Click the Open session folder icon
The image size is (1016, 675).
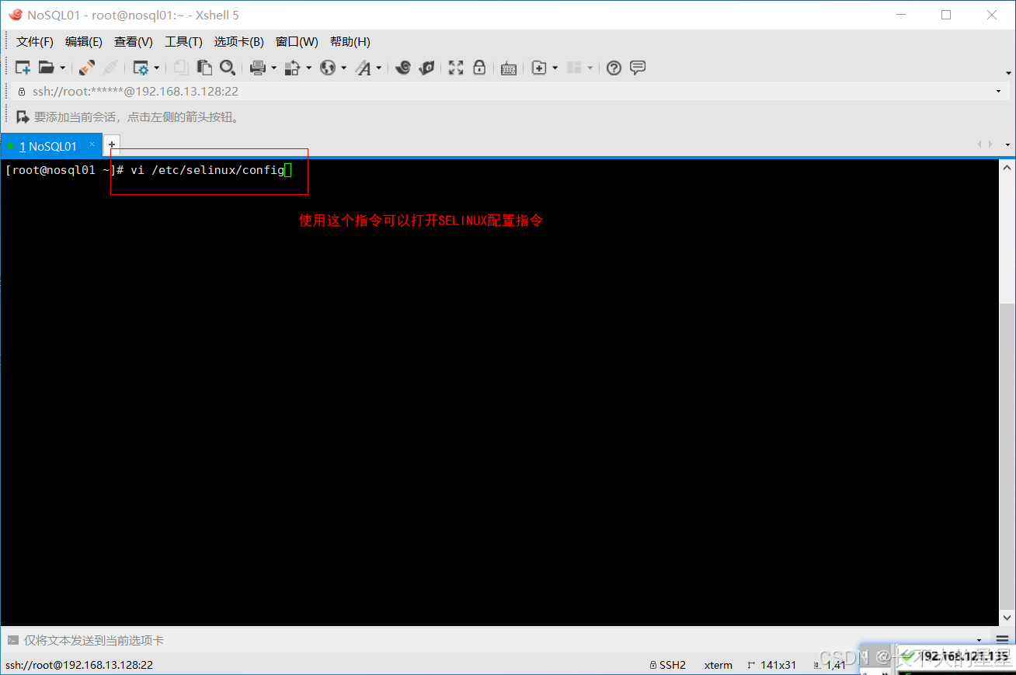pos(47,68)
